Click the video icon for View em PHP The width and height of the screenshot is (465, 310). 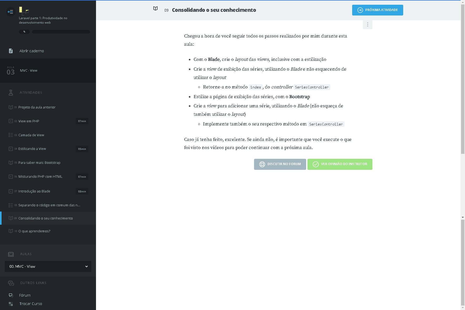11,121
